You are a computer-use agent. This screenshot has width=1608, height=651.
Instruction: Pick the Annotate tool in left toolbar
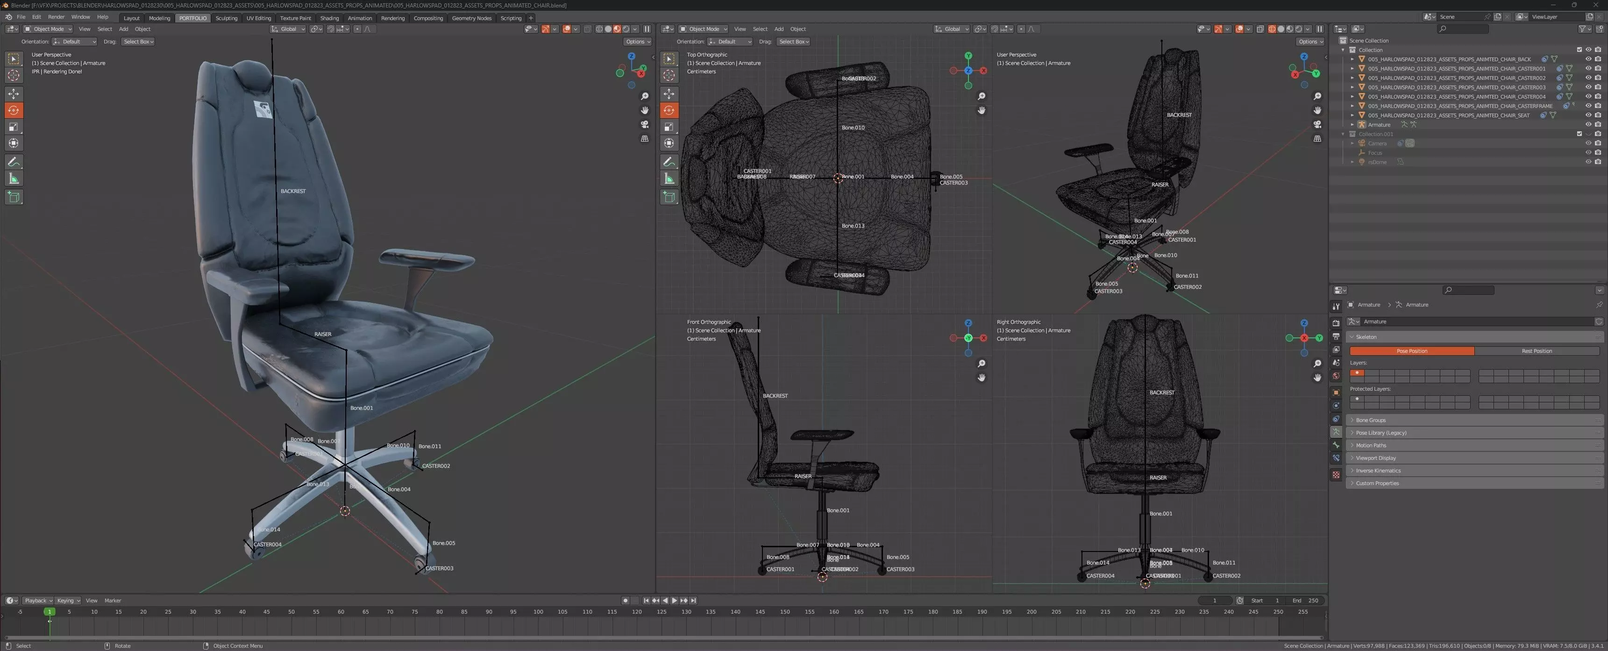coord(13,162)
